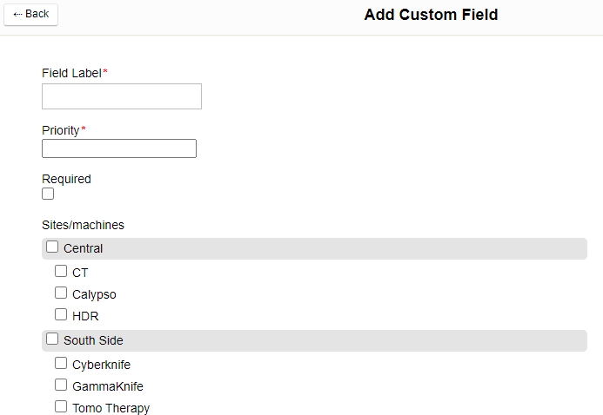Enable the Cyberknife checkbox
The image size is (603, 415).
(x=61, y=363)
